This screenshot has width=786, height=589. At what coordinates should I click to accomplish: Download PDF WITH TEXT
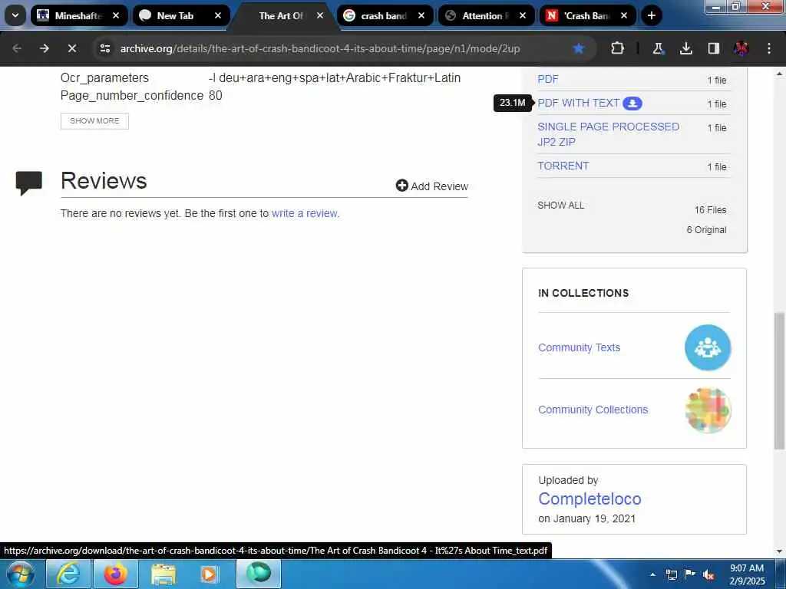[579, 103]
